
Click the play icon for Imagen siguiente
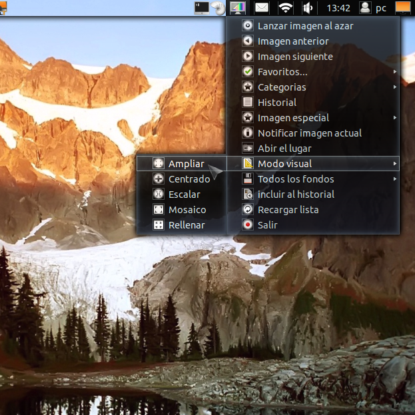(248, 56)
